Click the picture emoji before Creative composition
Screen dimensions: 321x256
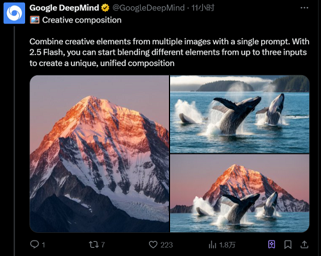click(35, 20)
